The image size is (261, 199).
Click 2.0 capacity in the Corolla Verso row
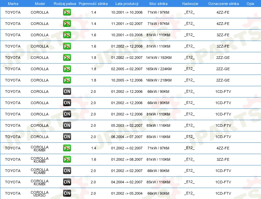pyautogui.click(x=93, y=193)
